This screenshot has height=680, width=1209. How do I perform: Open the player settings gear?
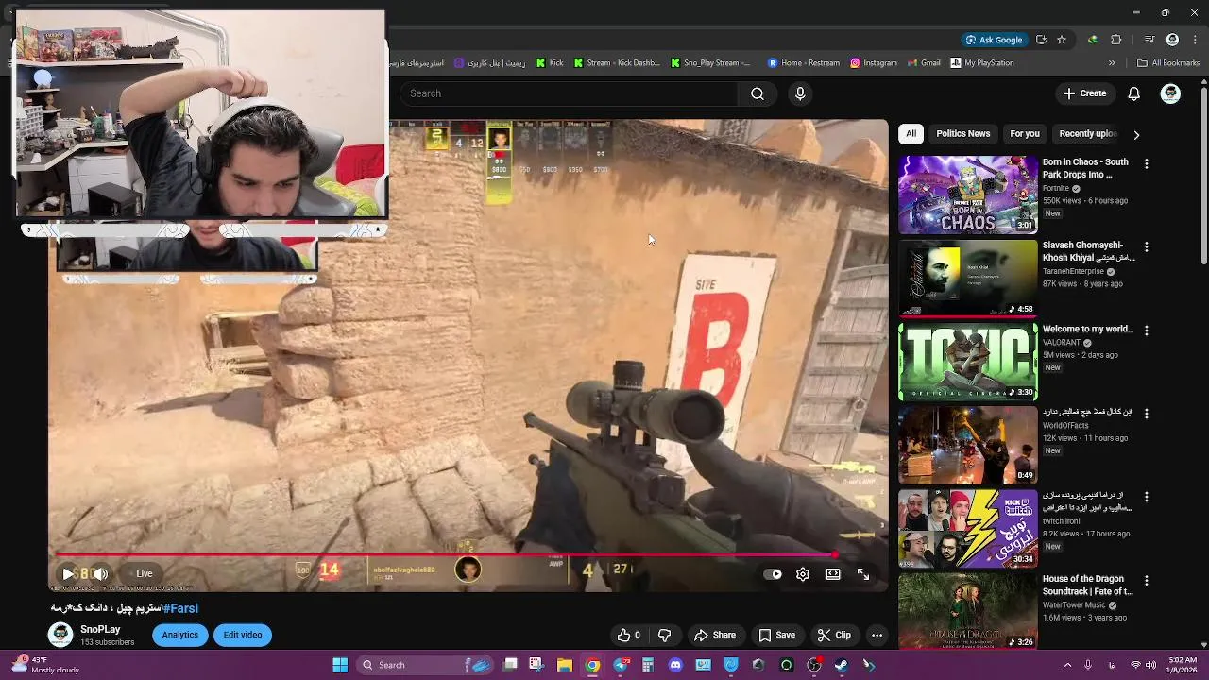(x=803, y=574)
